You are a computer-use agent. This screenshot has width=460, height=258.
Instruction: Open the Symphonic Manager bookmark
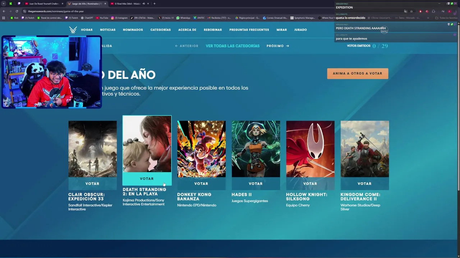tap(303, 18)
